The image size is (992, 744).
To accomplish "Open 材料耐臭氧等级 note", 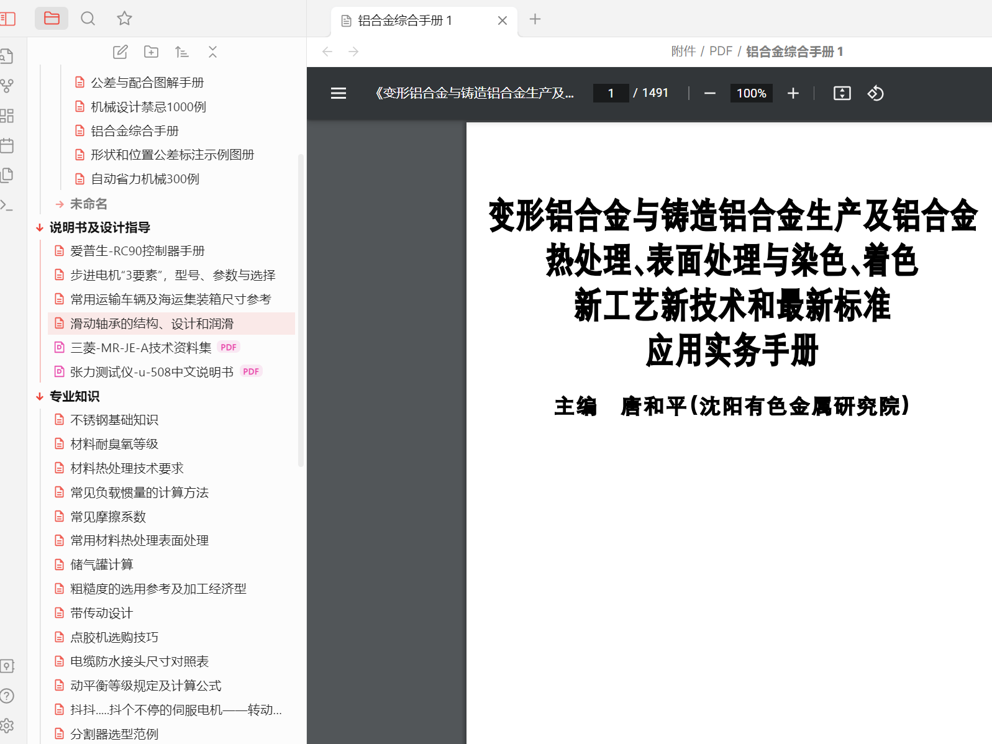I will point(114,444).
